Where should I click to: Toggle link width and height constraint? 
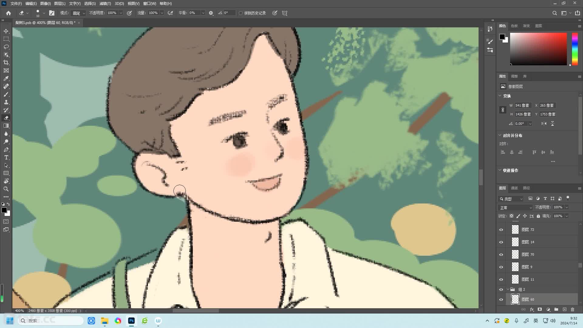click(x=503, y=110)
